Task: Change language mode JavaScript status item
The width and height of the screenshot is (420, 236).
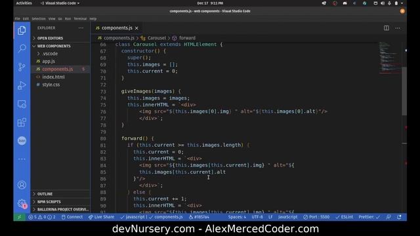Action: pos(287,217)
